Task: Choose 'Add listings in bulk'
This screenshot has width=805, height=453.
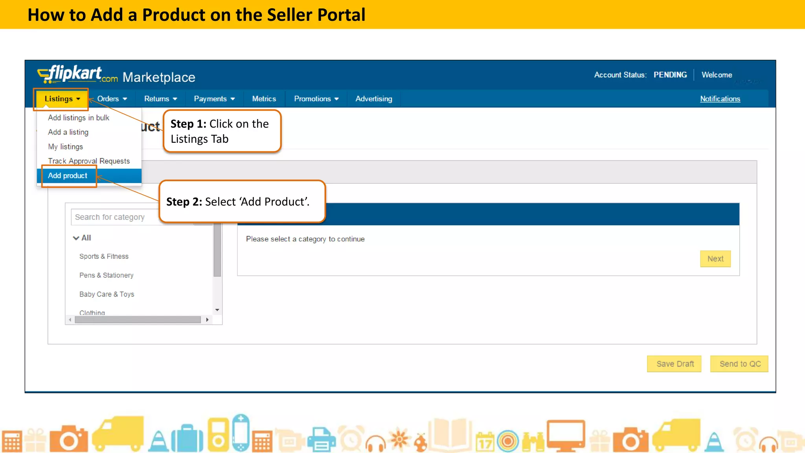Action: [79, 118]
